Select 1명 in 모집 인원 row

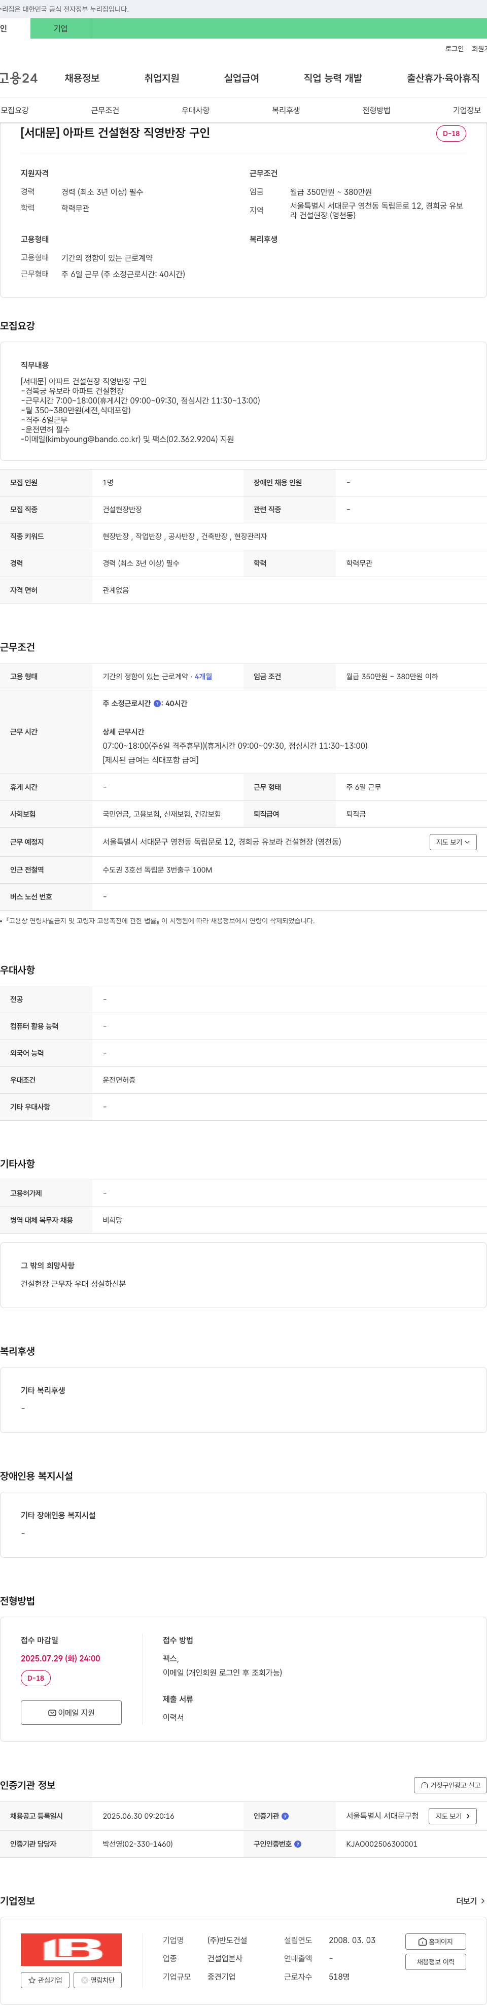(108, 483)
